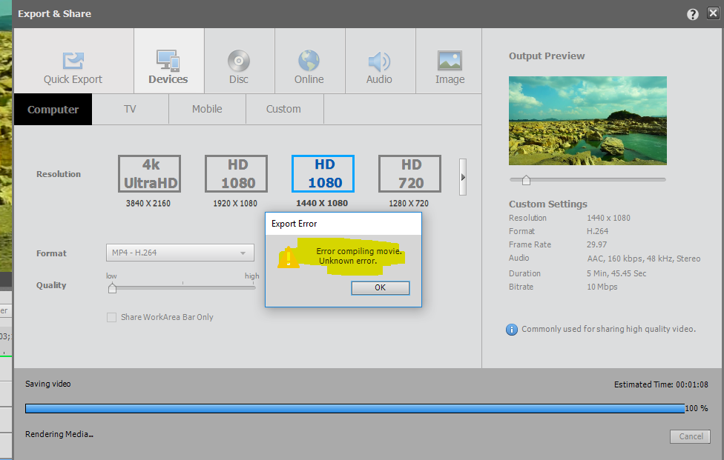Choose the 4k UltraHD resolution preset
724x460 pixels.
pos(149,174)
